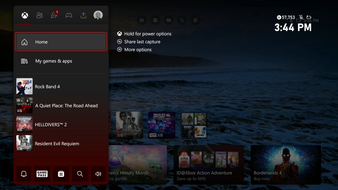The height and width of the screenshot is (190, 338).
Task: Click the search icon in dashboard top bar
Action: pos(182,20)
